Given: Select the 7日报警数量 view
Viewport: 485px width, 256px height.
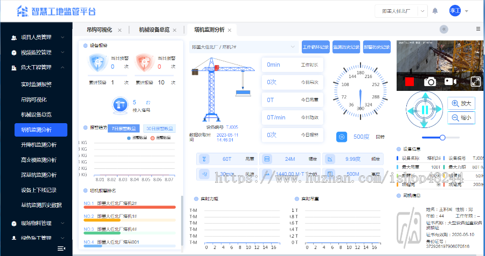Looking at the screenshot, I should tap(123, 129).
